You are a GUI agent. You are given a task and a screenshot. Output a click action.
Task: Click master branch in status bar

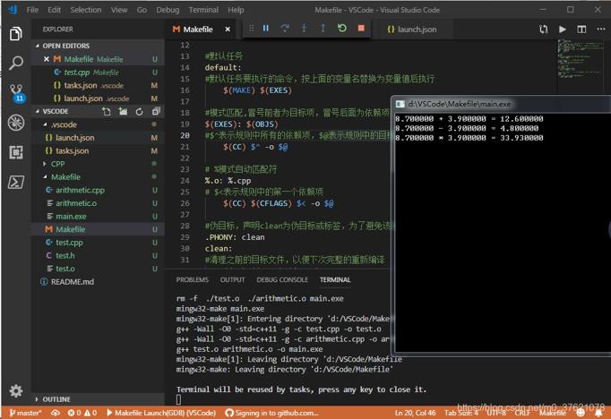coord(25,413)
